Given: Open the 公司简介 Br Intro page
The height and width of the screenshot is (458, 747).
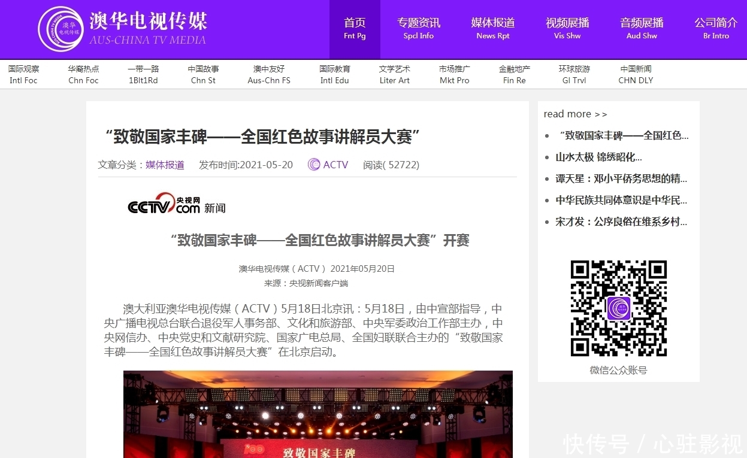Looking at the screenshot, I should (x=715, y=29).
